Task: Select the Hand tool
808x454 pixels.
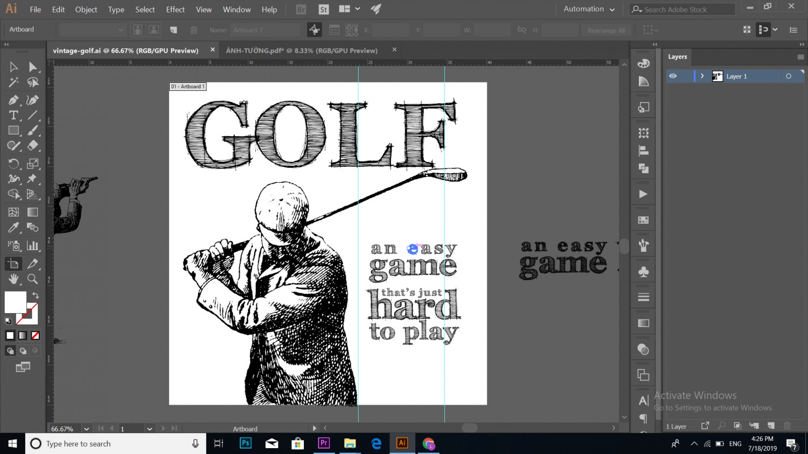Action: coord(13,279)
